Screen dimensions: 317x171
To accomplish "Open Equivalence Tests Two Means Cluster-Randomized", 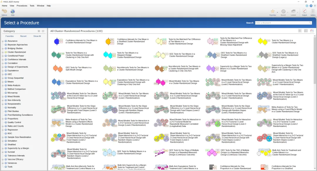I will point(75,82).
